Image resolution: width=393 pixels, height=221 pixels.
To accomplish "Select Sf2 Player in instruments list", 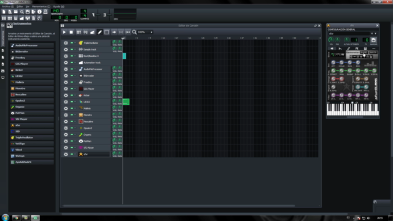I will click(x=32, y=119).
